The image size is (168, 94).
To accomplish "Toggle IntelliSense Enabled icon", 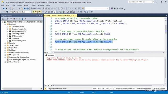I will tap(55, 12).
